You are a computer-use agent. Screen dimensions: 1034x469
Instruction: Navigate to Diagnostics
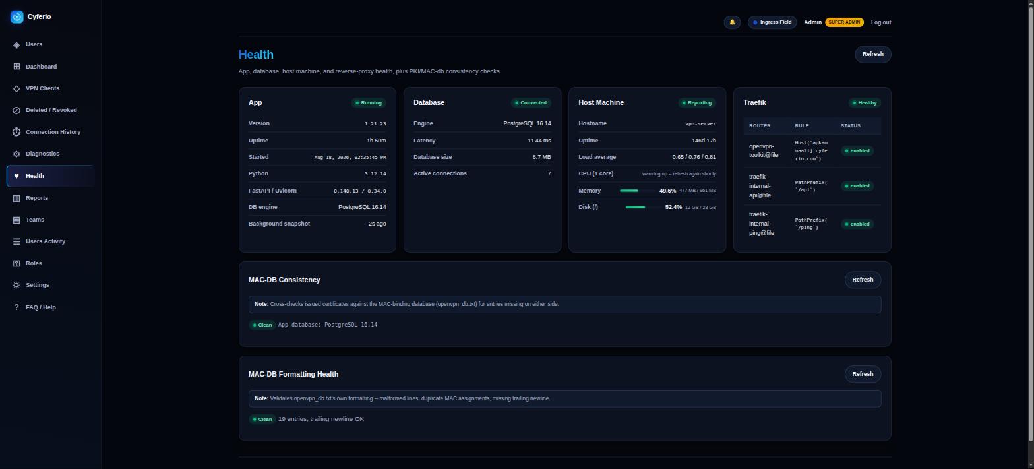[50, 154]
